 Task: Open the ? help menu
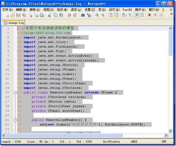coord(163,10)
